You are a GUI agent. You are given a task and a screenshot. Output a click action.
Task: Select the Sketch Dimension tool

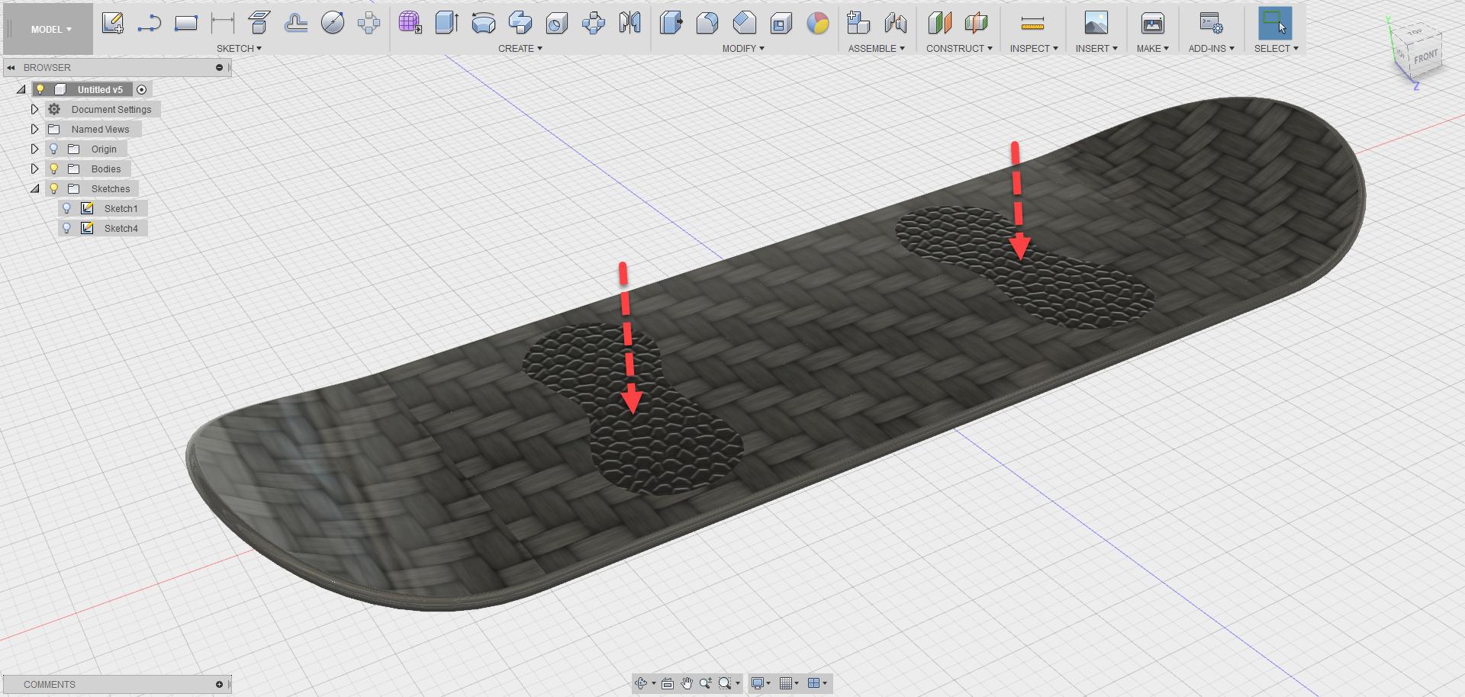[x=221, y=23]
